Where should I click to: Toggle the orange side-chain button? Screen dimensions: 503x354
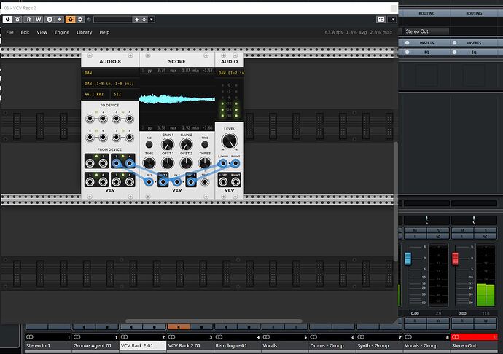coord(70,20)
